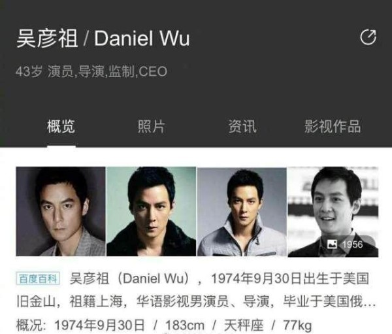Click the 吴彦祖 / Daniel Wu title

(x=103, y=39)
